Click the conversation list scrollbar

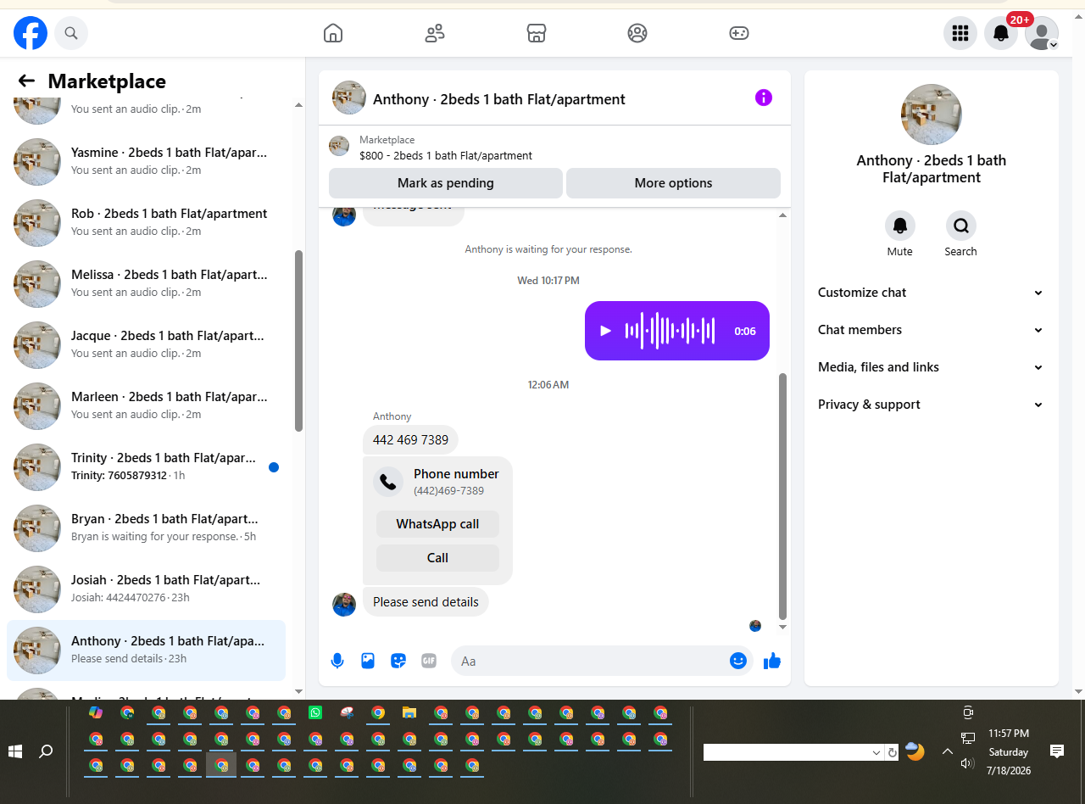pyautogui.click(x=298, y=341)
